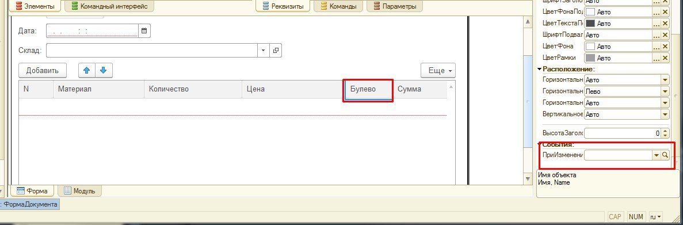Select the Цена column header
The image size is (683, 225).
[293, 89]
